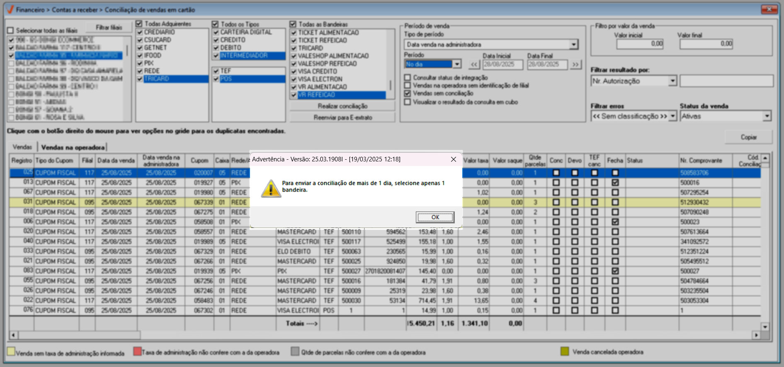The width and height of the screenshot is (784, 367).
Task: Uncheck the IFOOD acquirer
Action: click(x=140, y=55)
